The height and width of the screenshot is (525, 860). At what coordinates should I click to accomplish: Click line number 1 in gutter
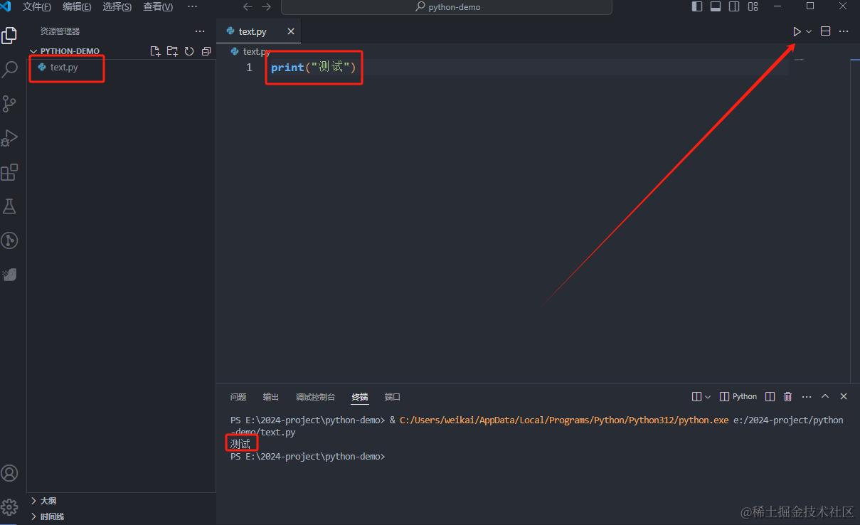(249, 68)
